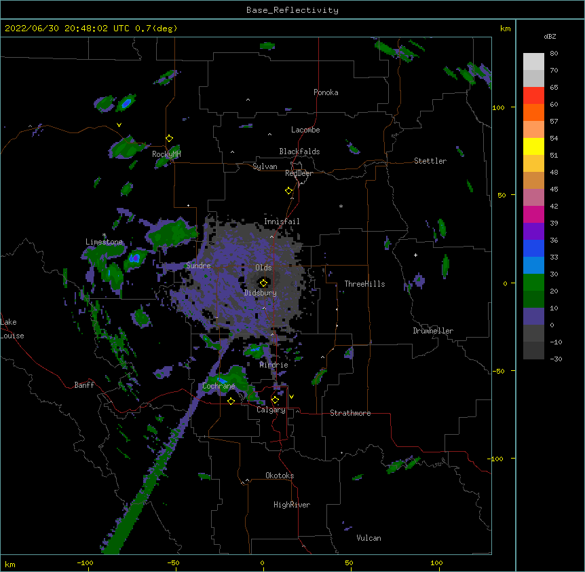Select the yellow diamond marker under Cochrane label
Image resolution: width=585 pixels, height=572 pixels.
tap(231, 401)
